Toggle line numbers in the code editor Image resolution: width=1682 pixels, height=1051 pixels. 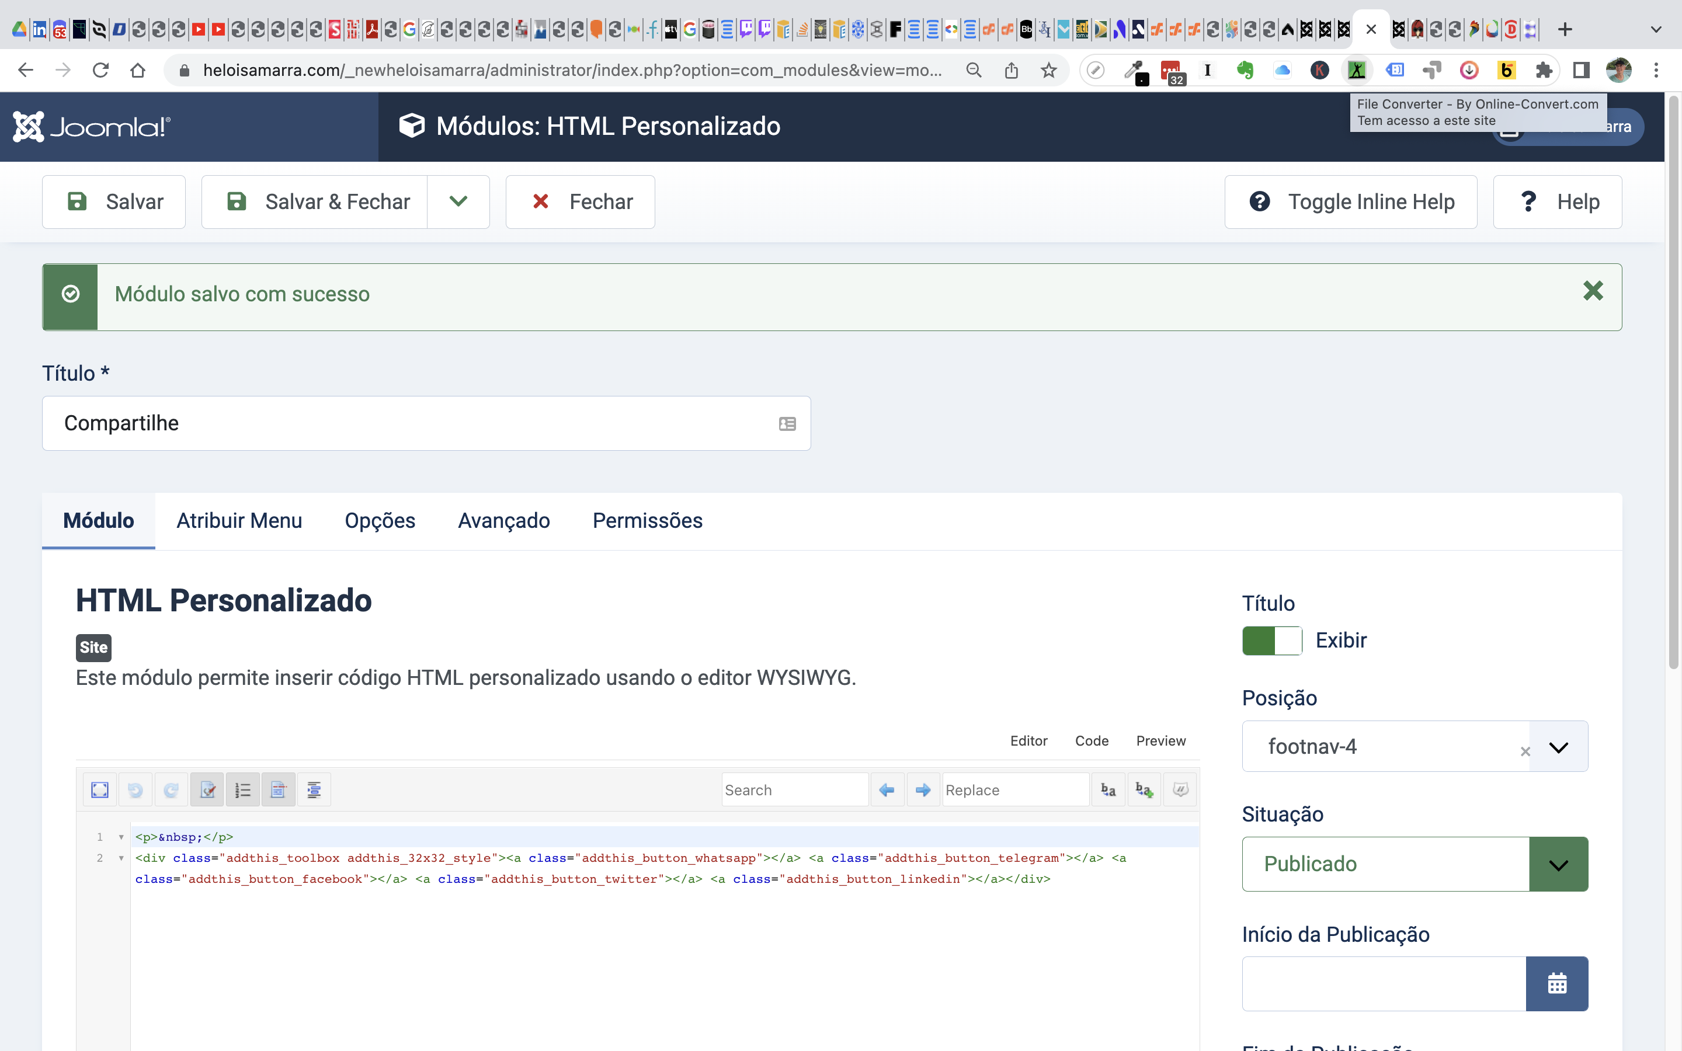[242, 789]
